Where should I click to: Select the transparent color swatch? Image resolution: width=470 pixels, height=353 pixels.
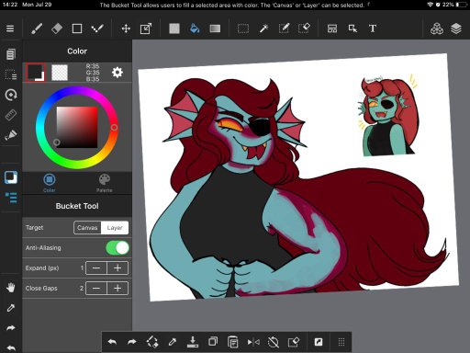click(60, 73)
